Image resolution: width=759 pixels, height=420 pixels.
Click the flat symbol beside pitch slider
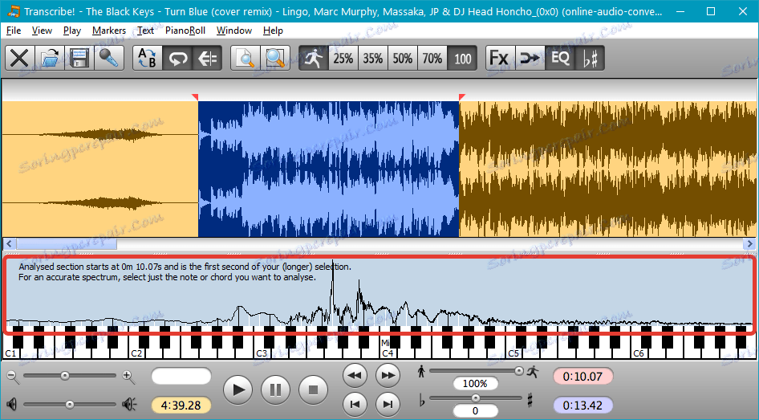[421, 400]
